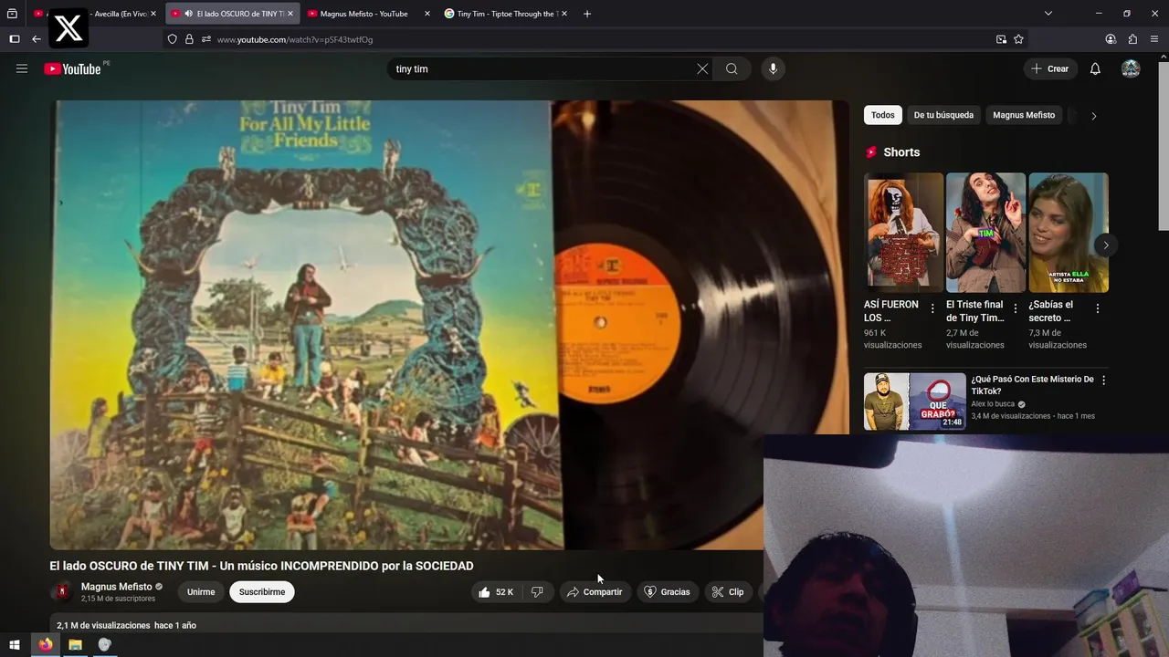1169x657 pixels.
Task: Open the site security lock info
Action: coord(189,39)
